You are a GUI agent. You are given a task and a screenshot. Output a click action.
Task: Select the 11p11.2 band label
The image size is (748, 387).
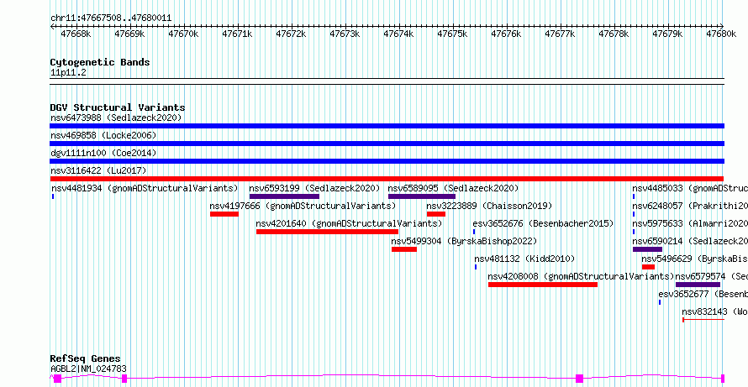tap(68, 73)
